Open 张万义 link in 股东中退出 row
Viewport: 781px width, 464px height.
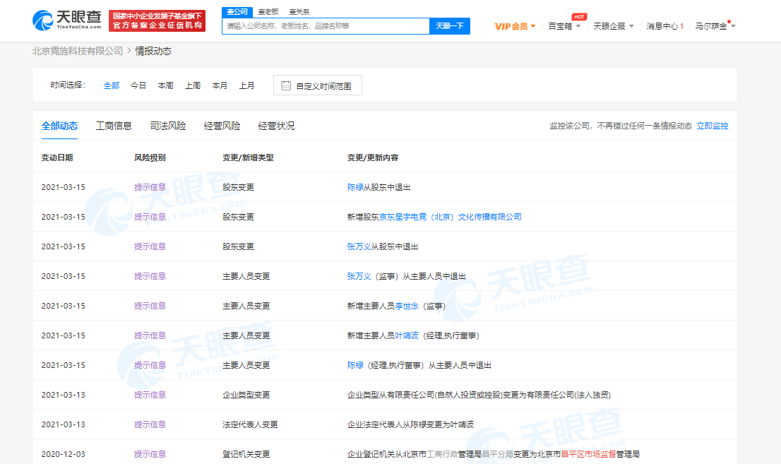point(359,246)
